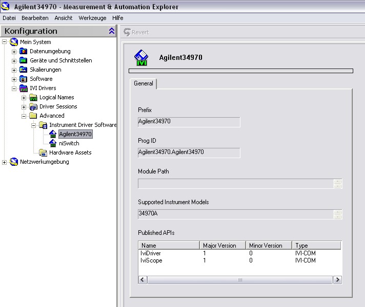Image resolution: width=365 pixels, height=307 pixels.
Task: Collapse the Konfiguration panel with double chevron
Action: pyautogui.click(x=112, y=31)
